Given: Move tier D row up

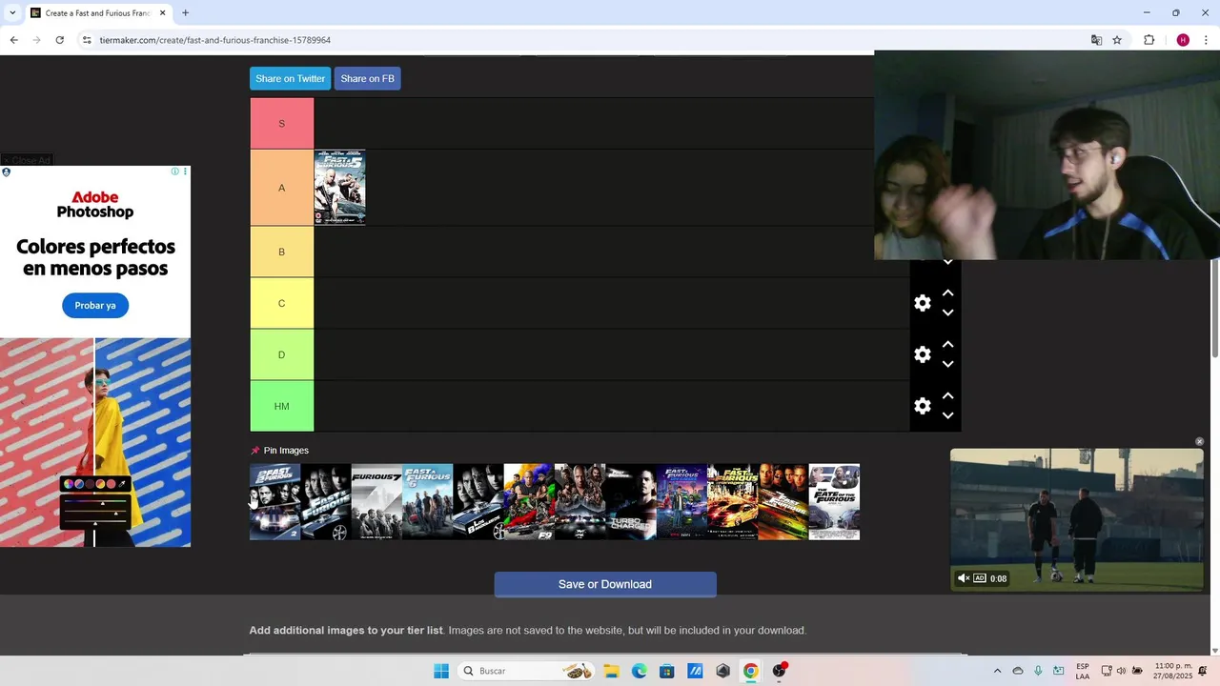Looking at the screenshot, I should [x=947, y=345].
